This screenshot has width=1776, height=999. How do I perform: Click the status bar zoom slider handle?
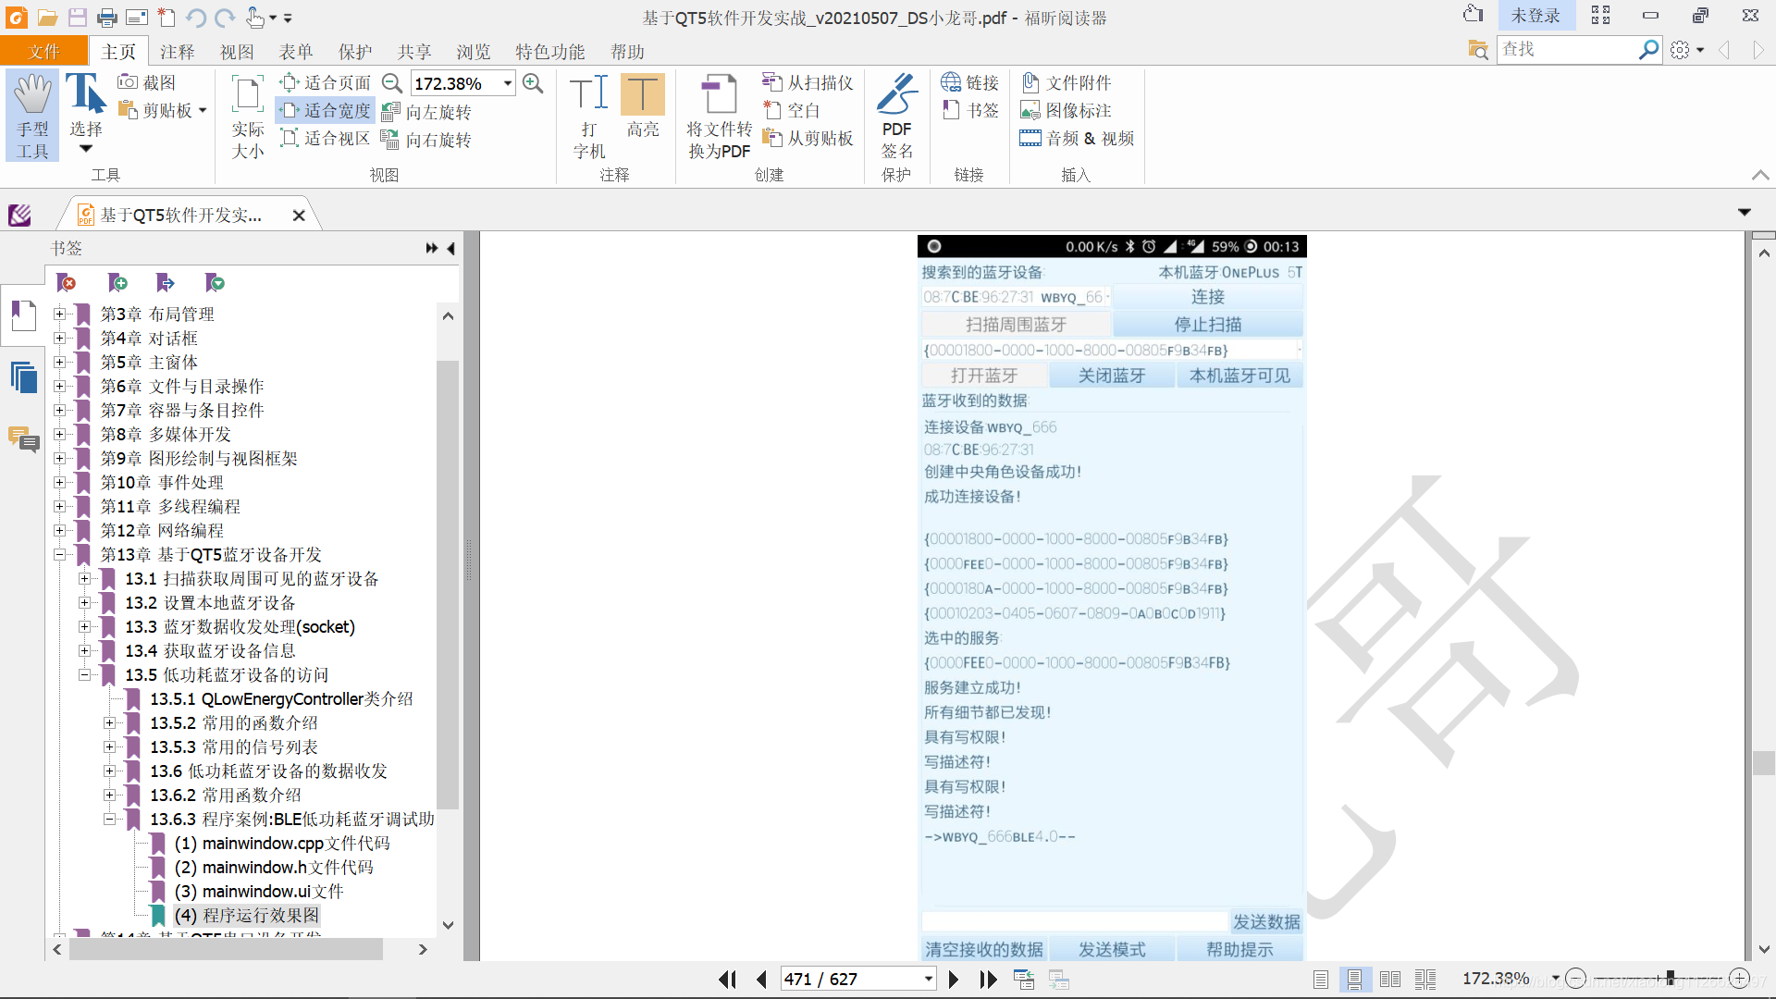pos(1671,978)
